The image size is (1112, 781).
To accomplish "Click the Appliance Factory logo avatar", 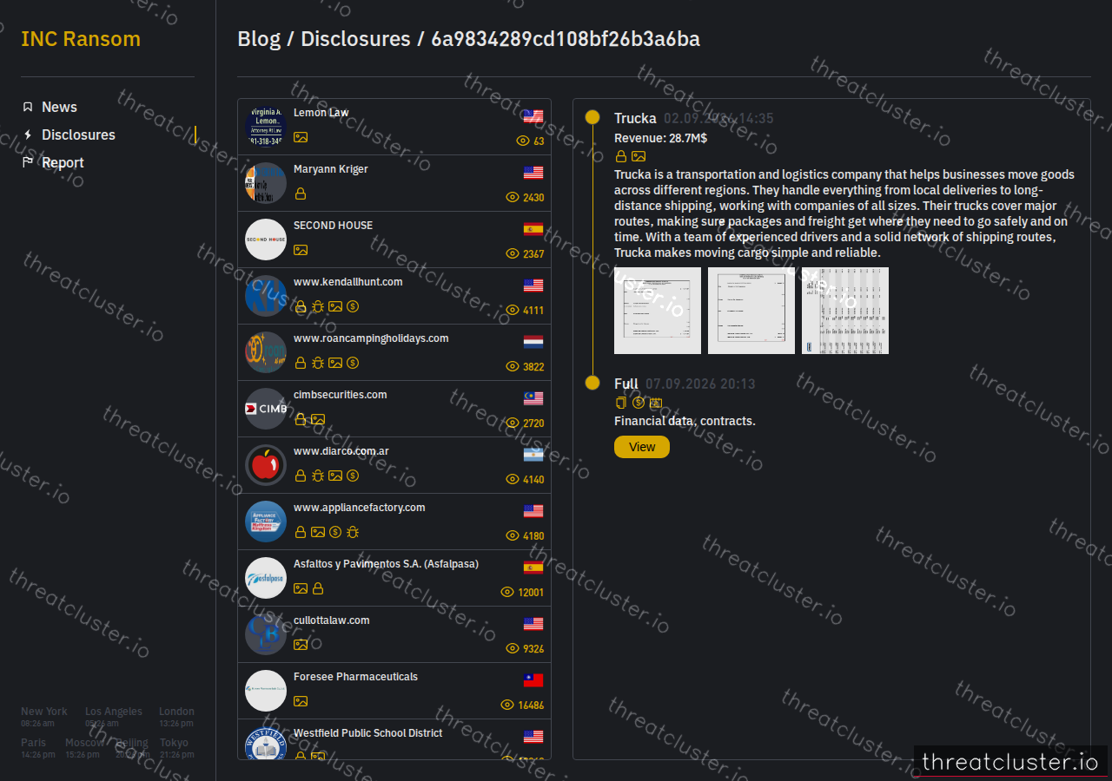I will (266, 522).
